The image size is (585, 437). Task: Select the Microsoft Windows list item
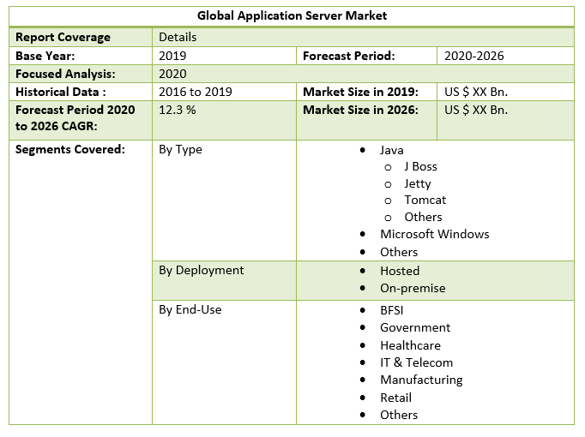(434, 234)
